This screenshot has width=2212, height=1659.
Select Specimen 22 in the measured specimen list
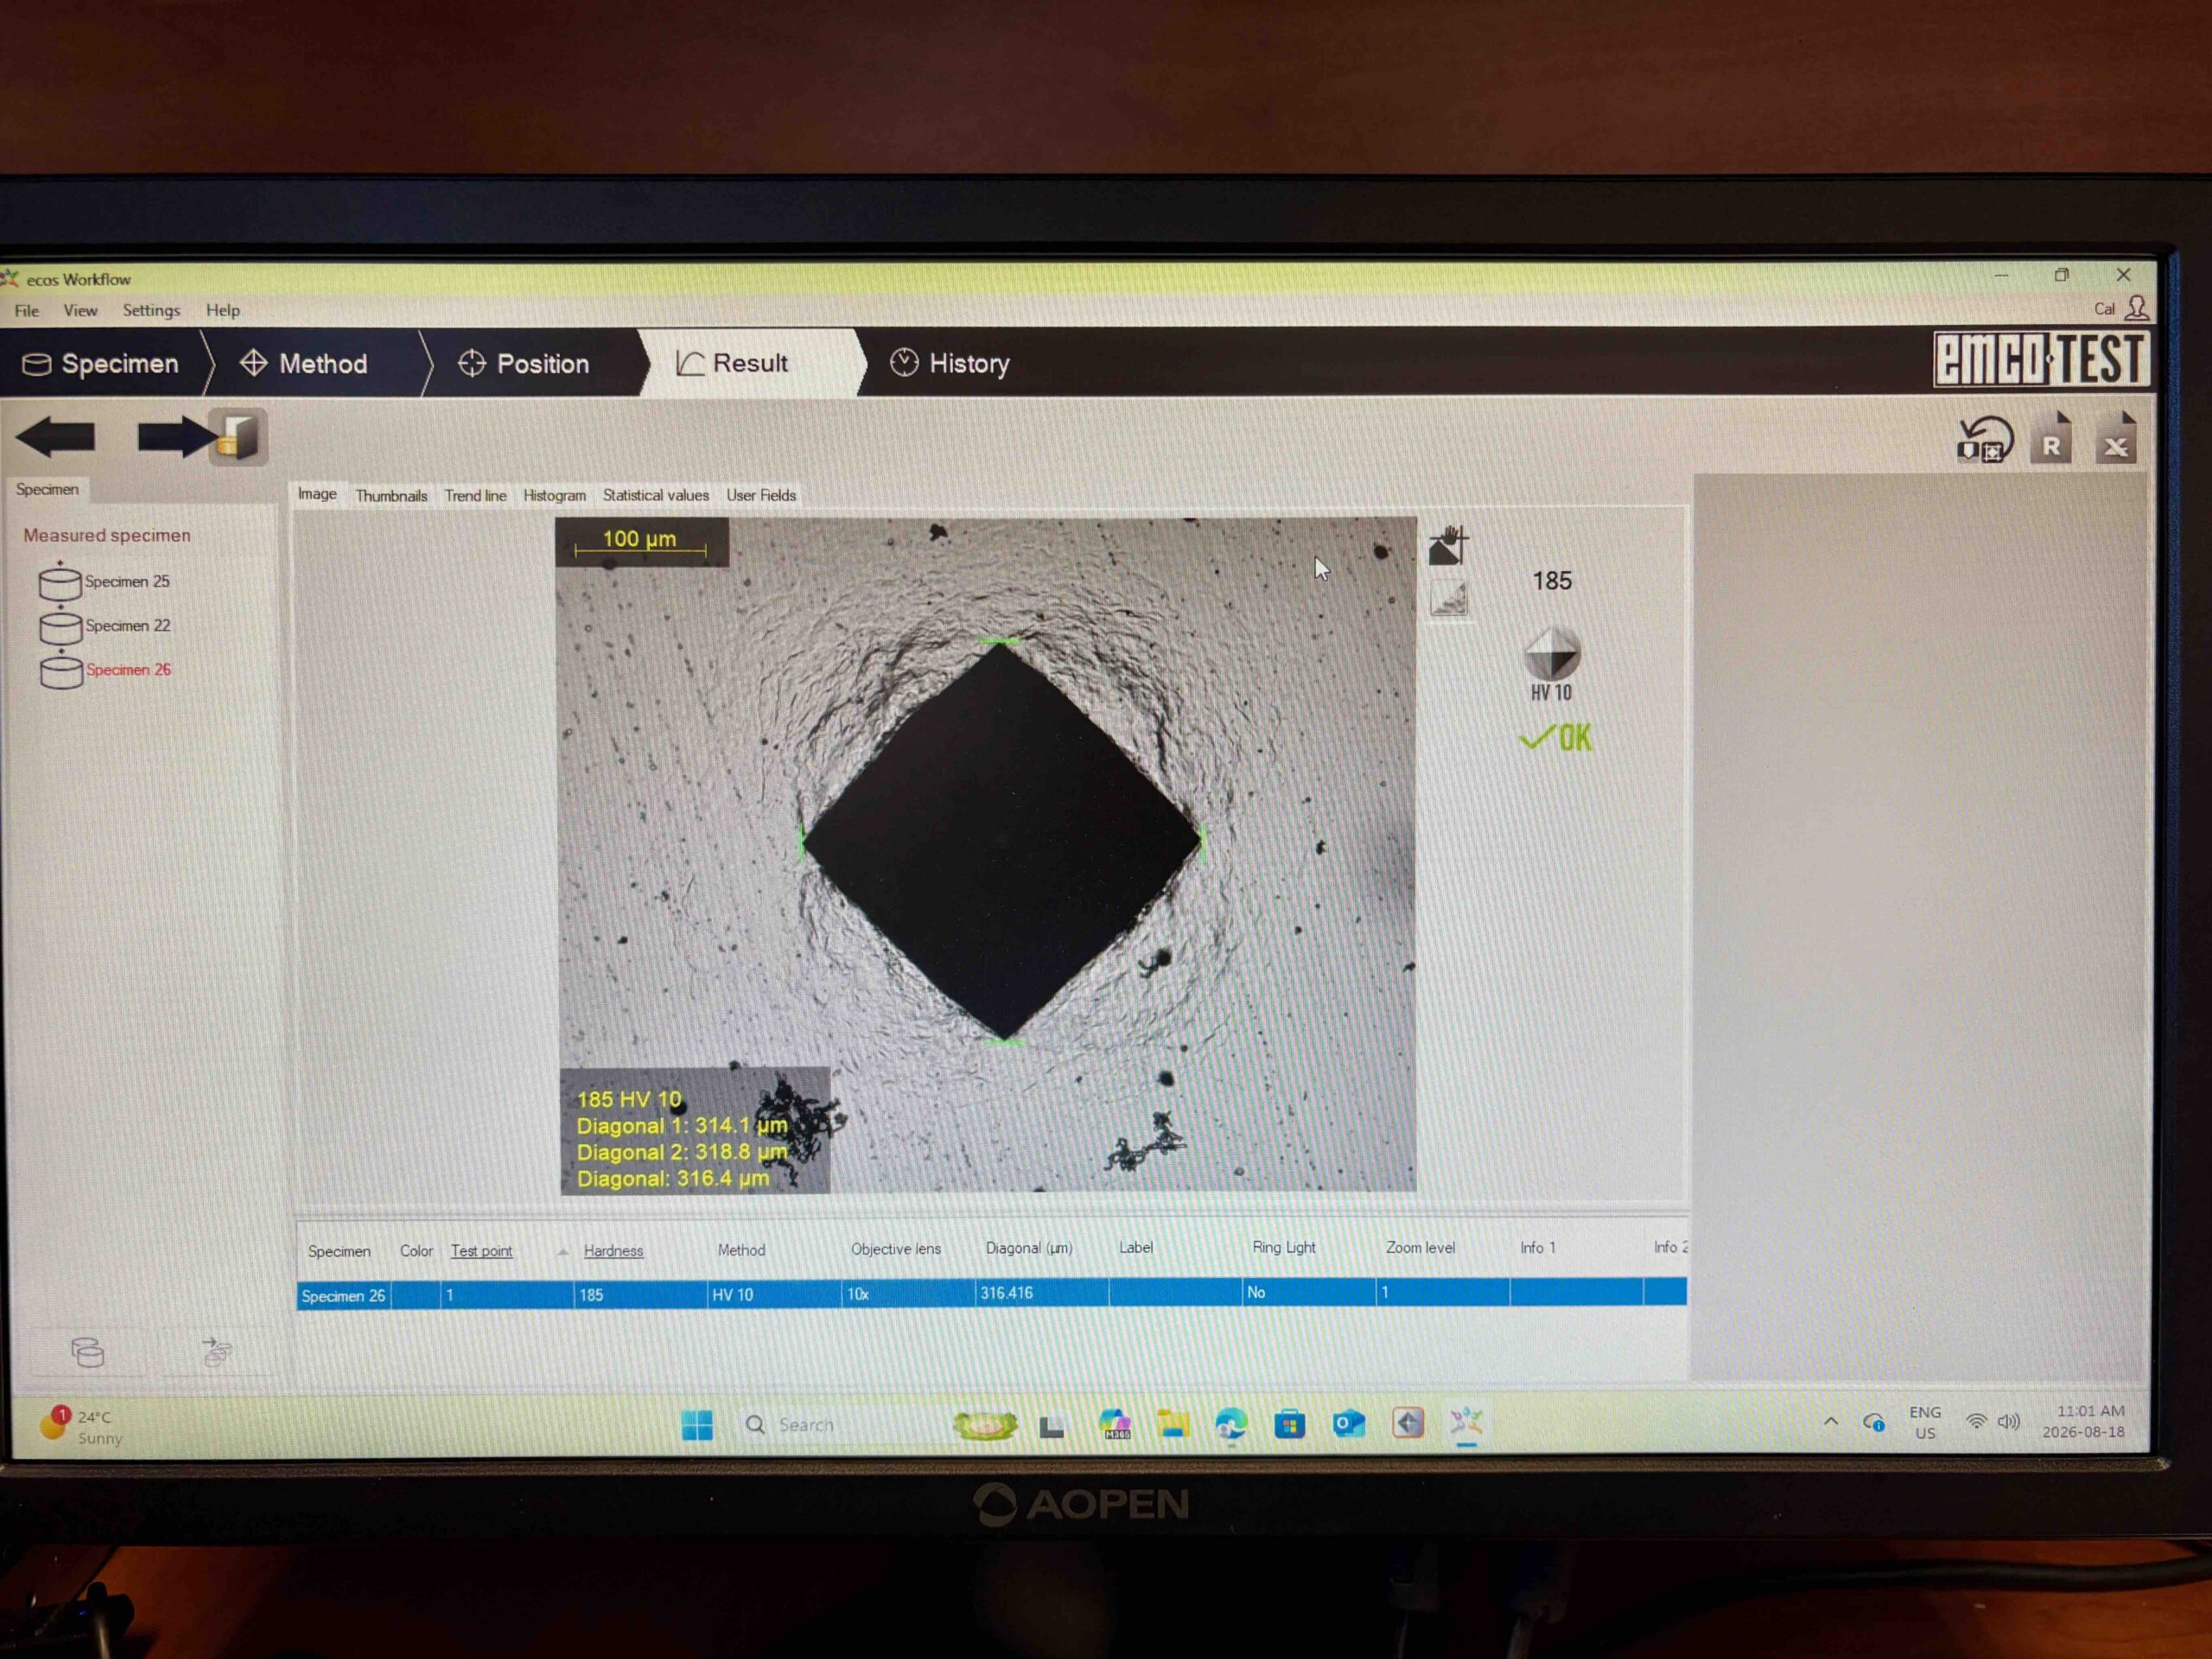pos(128,626)
